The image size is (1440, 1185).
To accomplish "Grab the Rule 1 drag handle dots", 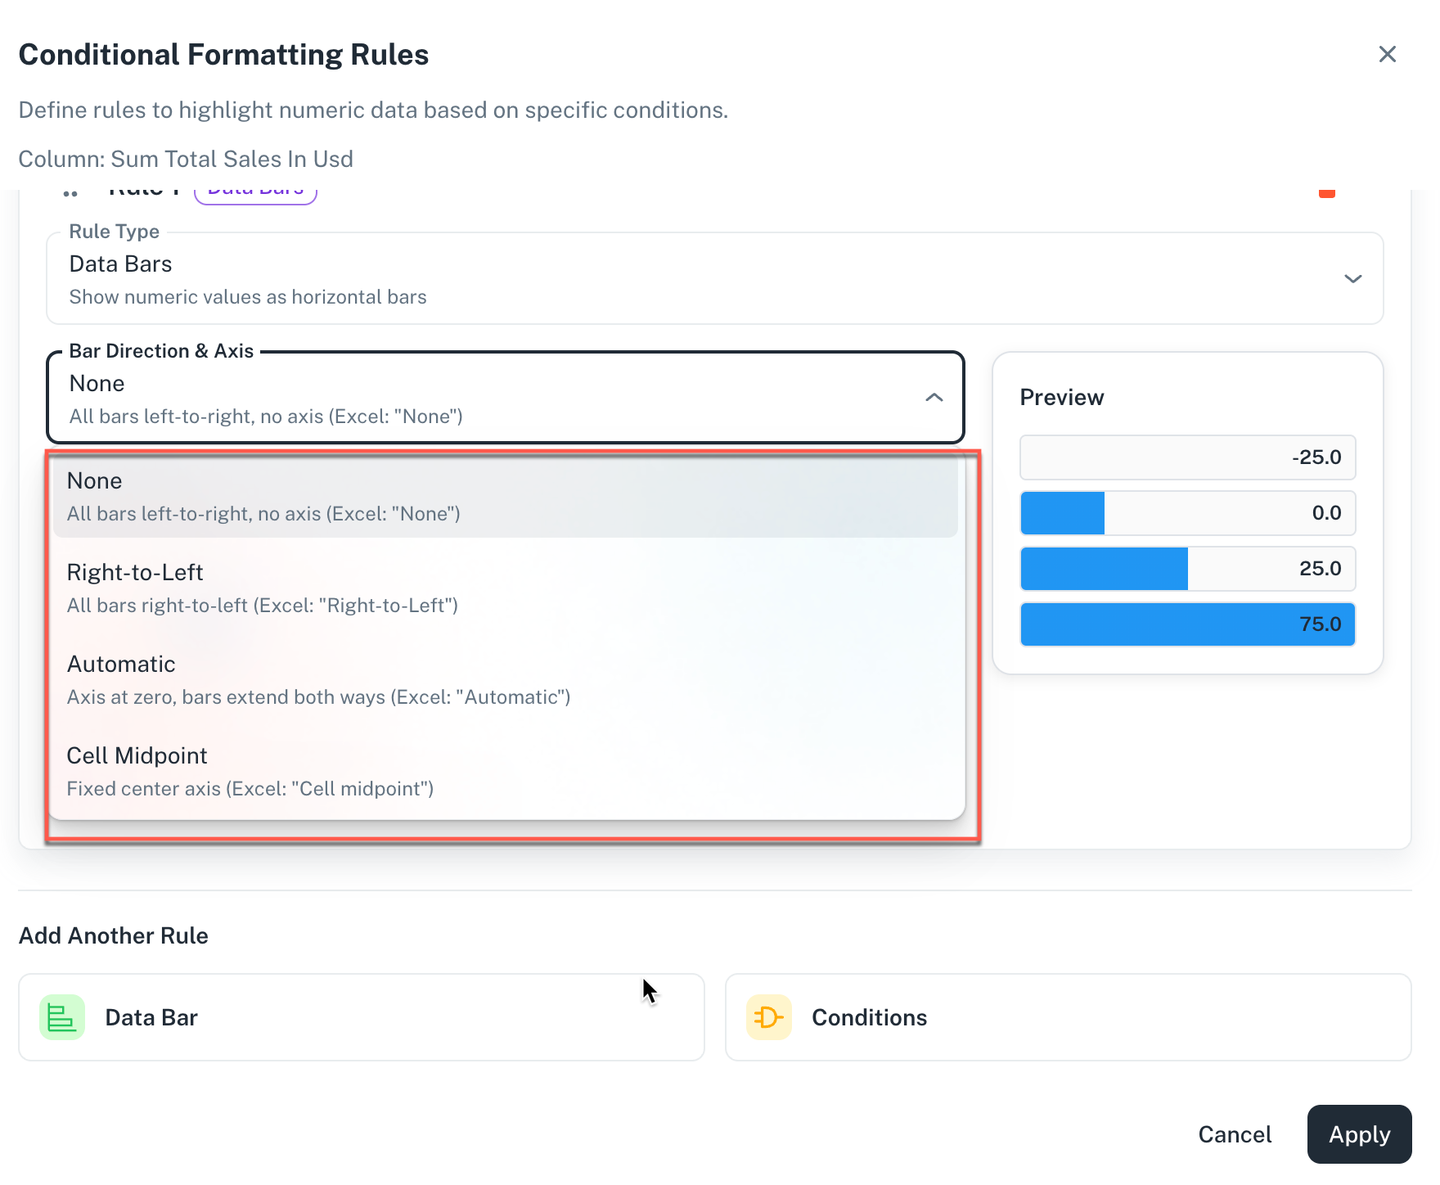I will [x=70, y=193].
